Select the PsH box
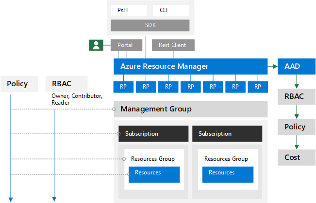 (x=129, y=10)
